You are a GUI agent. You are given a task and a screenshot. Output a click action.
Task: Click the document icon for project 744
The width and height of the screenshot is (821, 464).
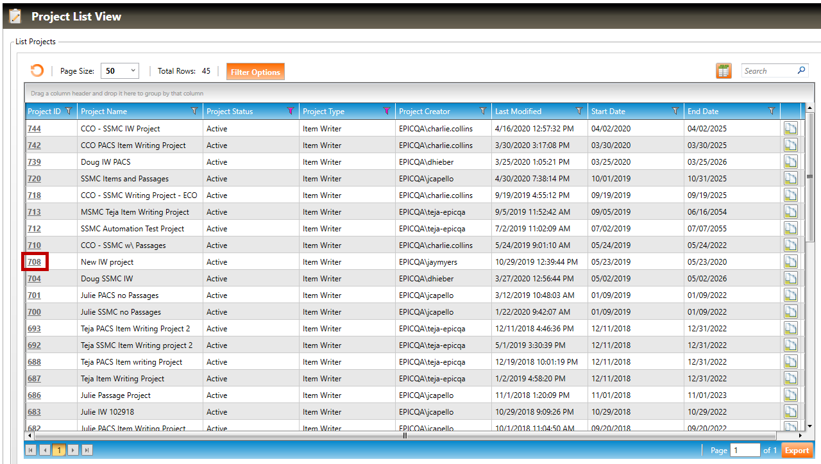(790, 129)
